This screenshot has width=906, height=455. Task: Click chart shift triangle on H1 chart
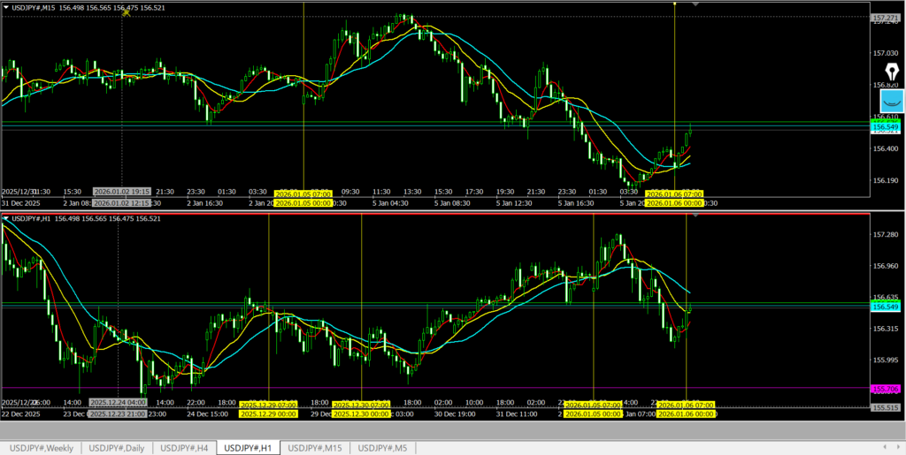click(x=695, y=215)
